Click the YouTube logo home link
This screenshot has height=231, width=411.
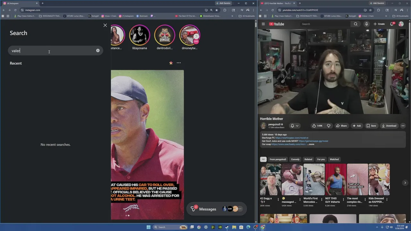pos(276,24)
